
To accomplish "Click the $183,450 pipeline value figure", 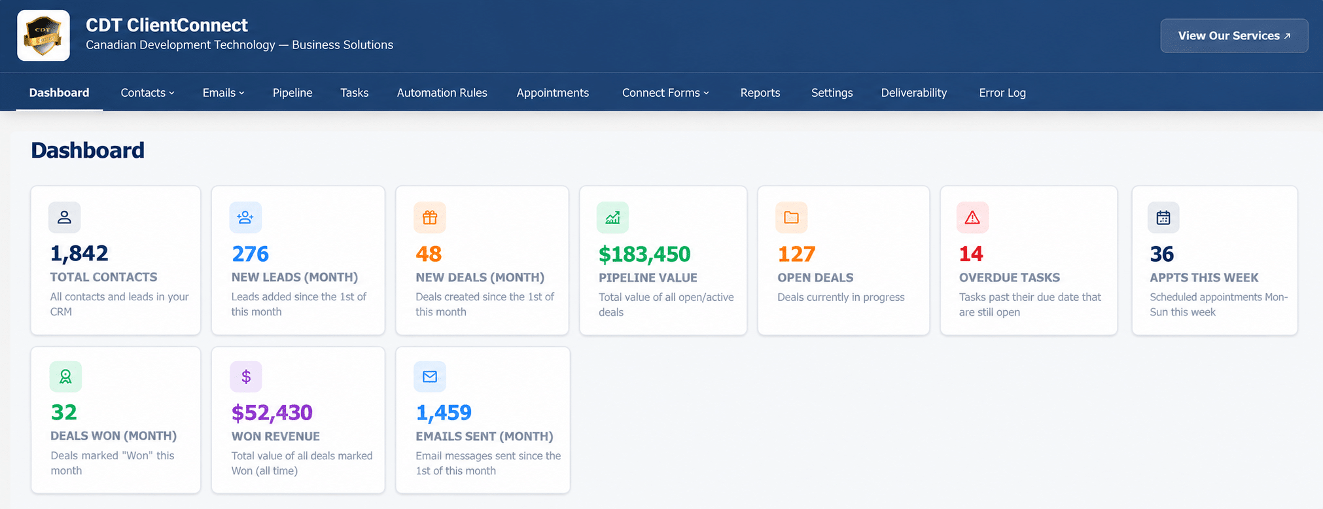I will click(x=644, y=254).
